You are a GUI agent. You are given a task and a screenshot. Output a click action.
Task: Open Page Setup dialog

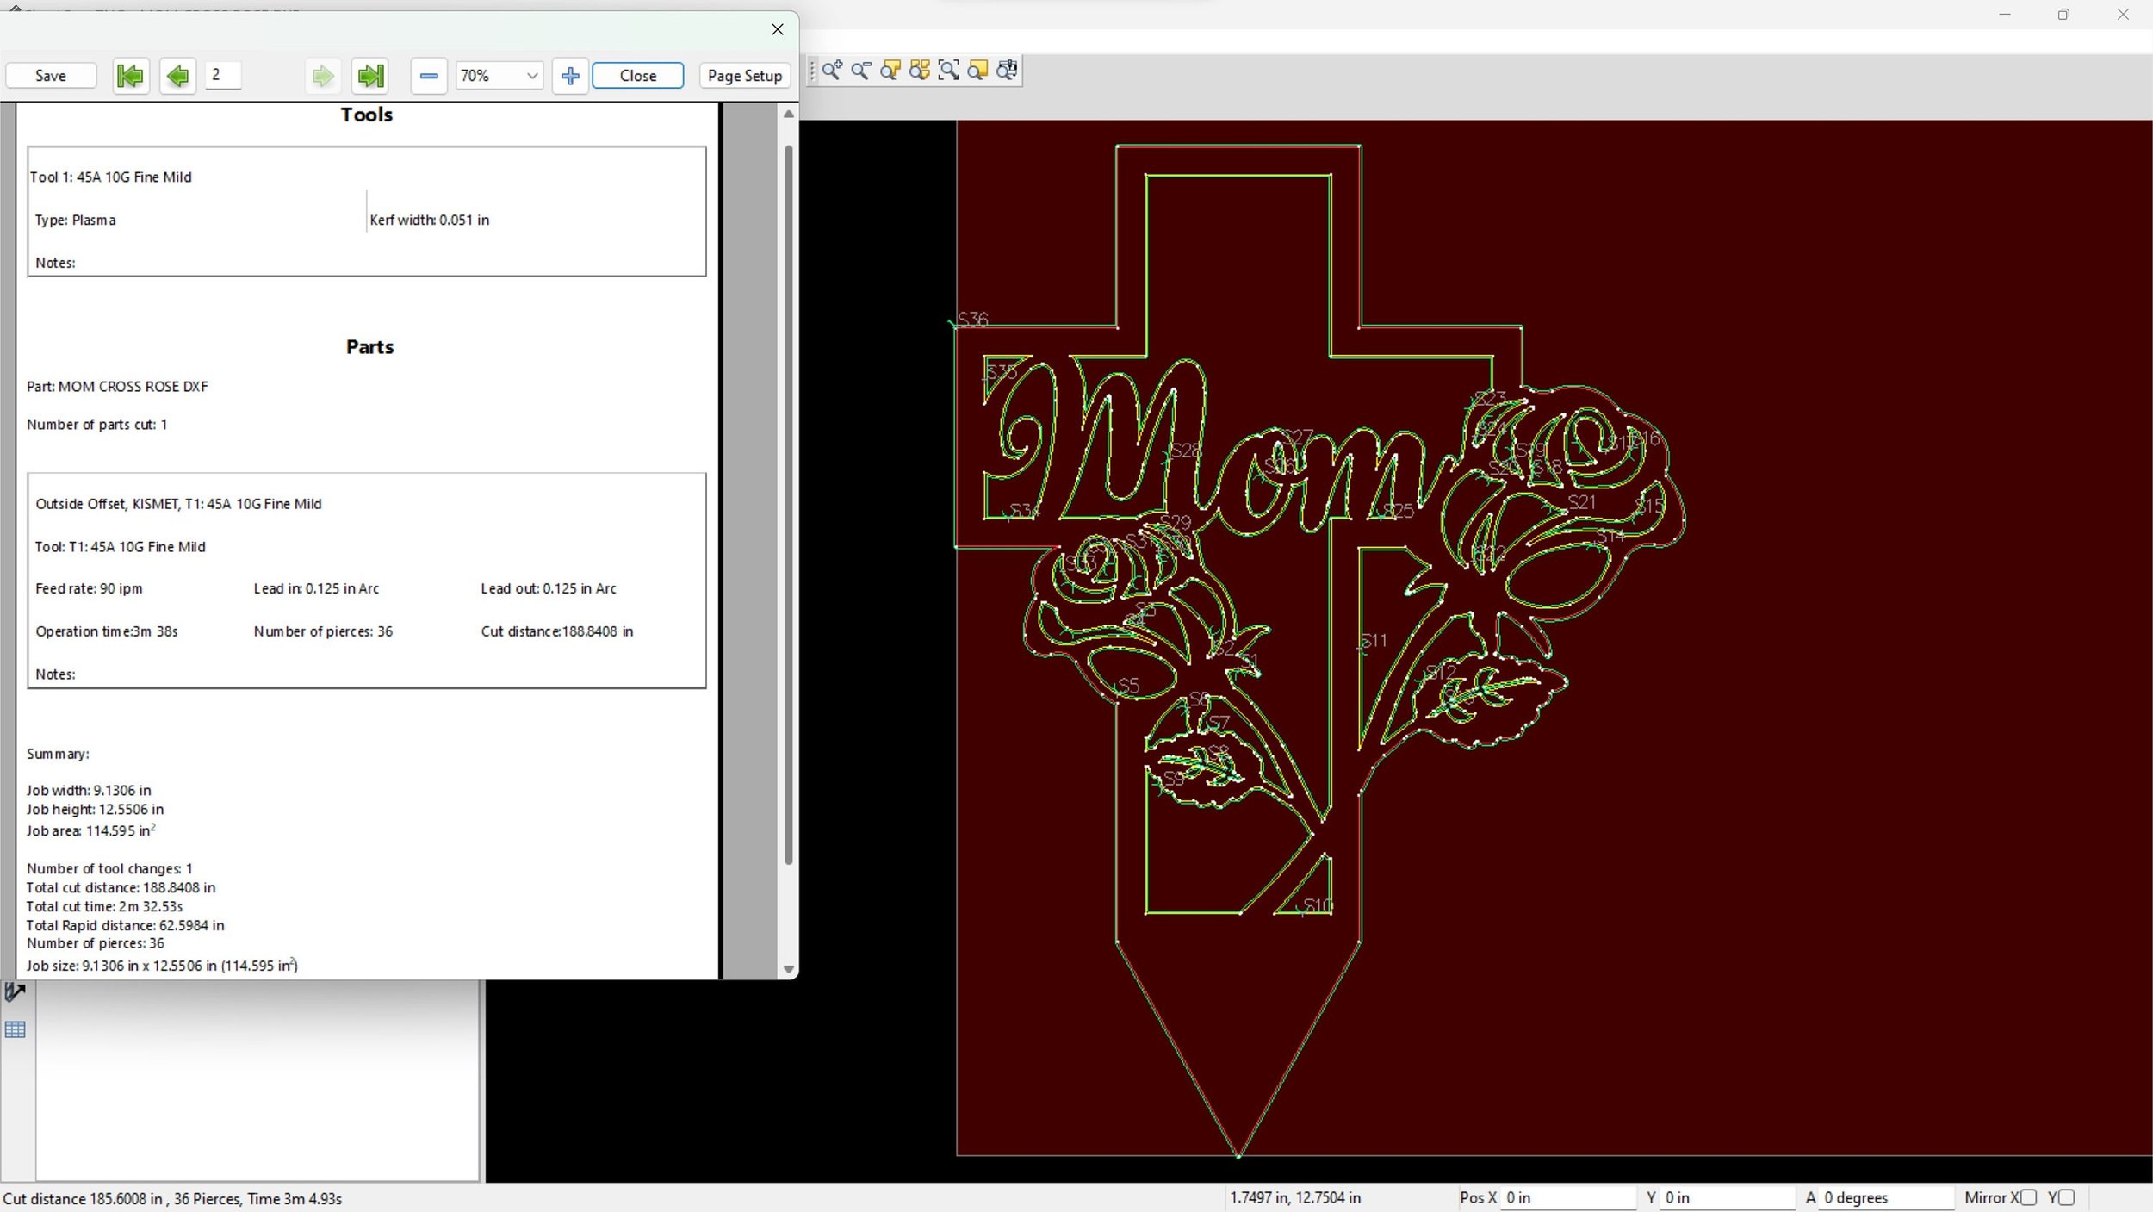click(745, 76)
